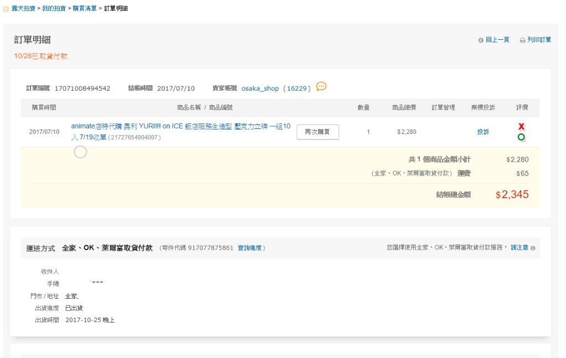566x358 pixels.
Task: View seller rating count 16229
Action: [297, 89]
